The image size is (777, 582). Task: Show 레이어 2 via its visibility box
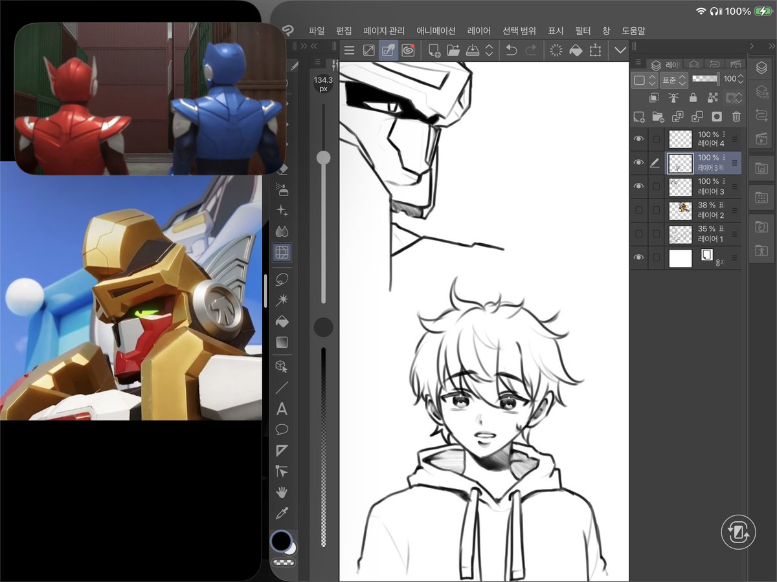(639, 210)
